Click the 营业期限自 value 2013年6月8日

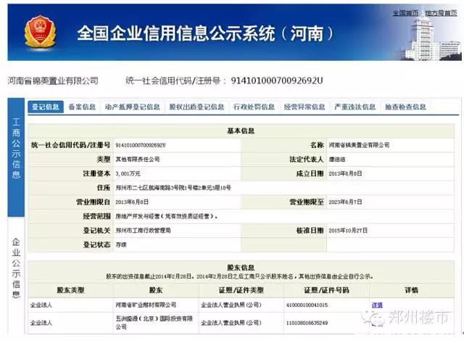(132, 202)
